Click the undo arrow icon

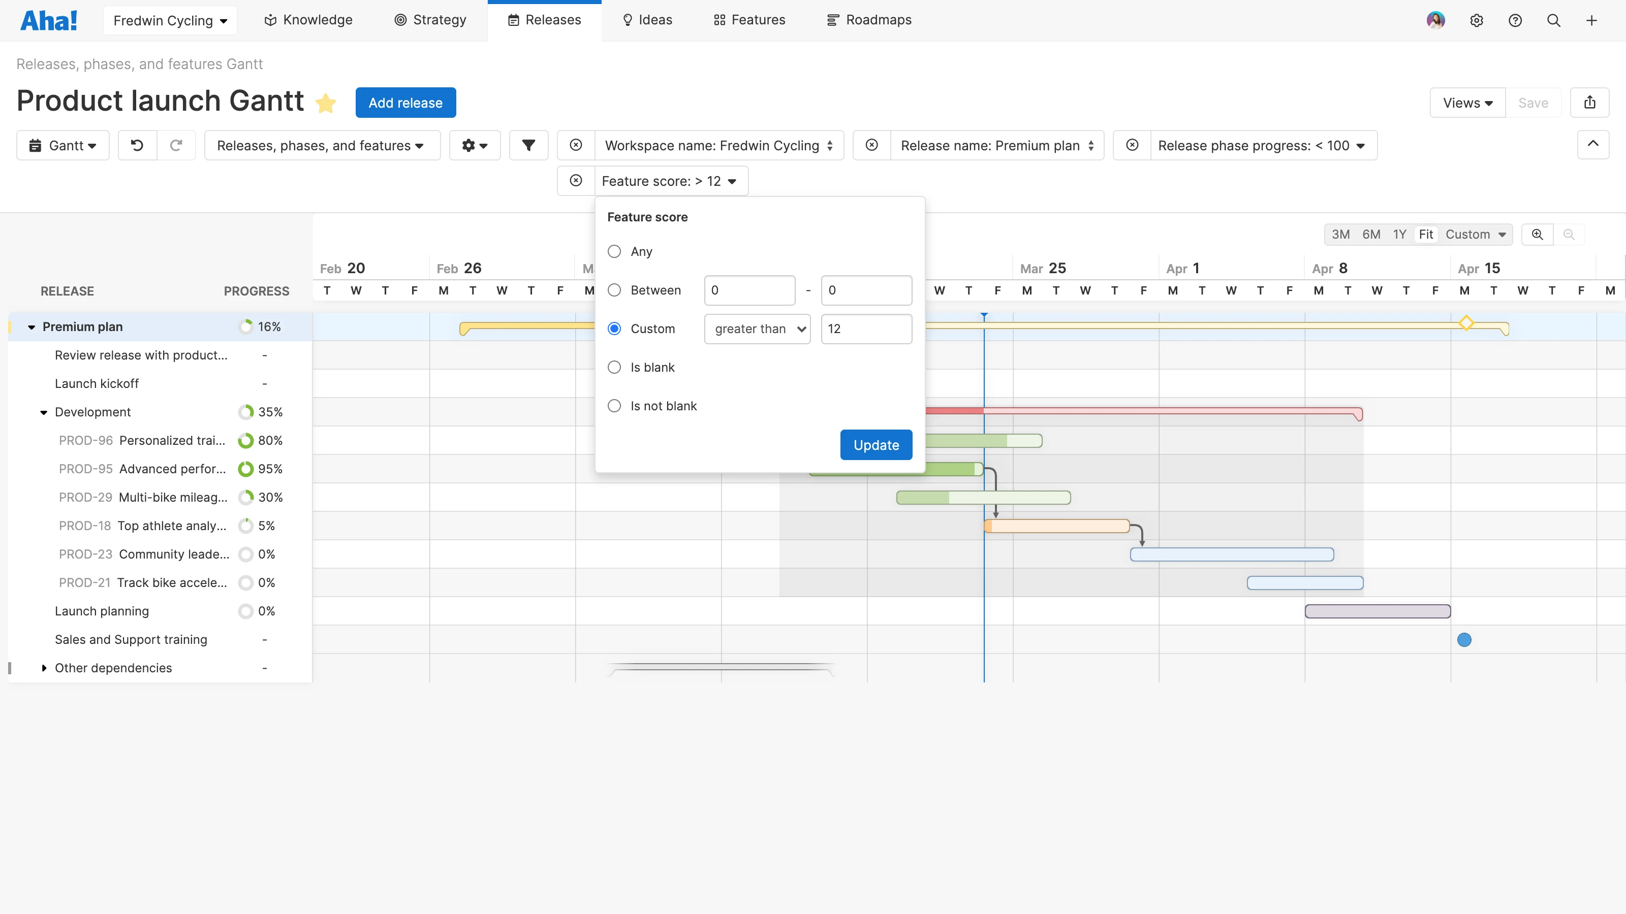coord(137,146)
